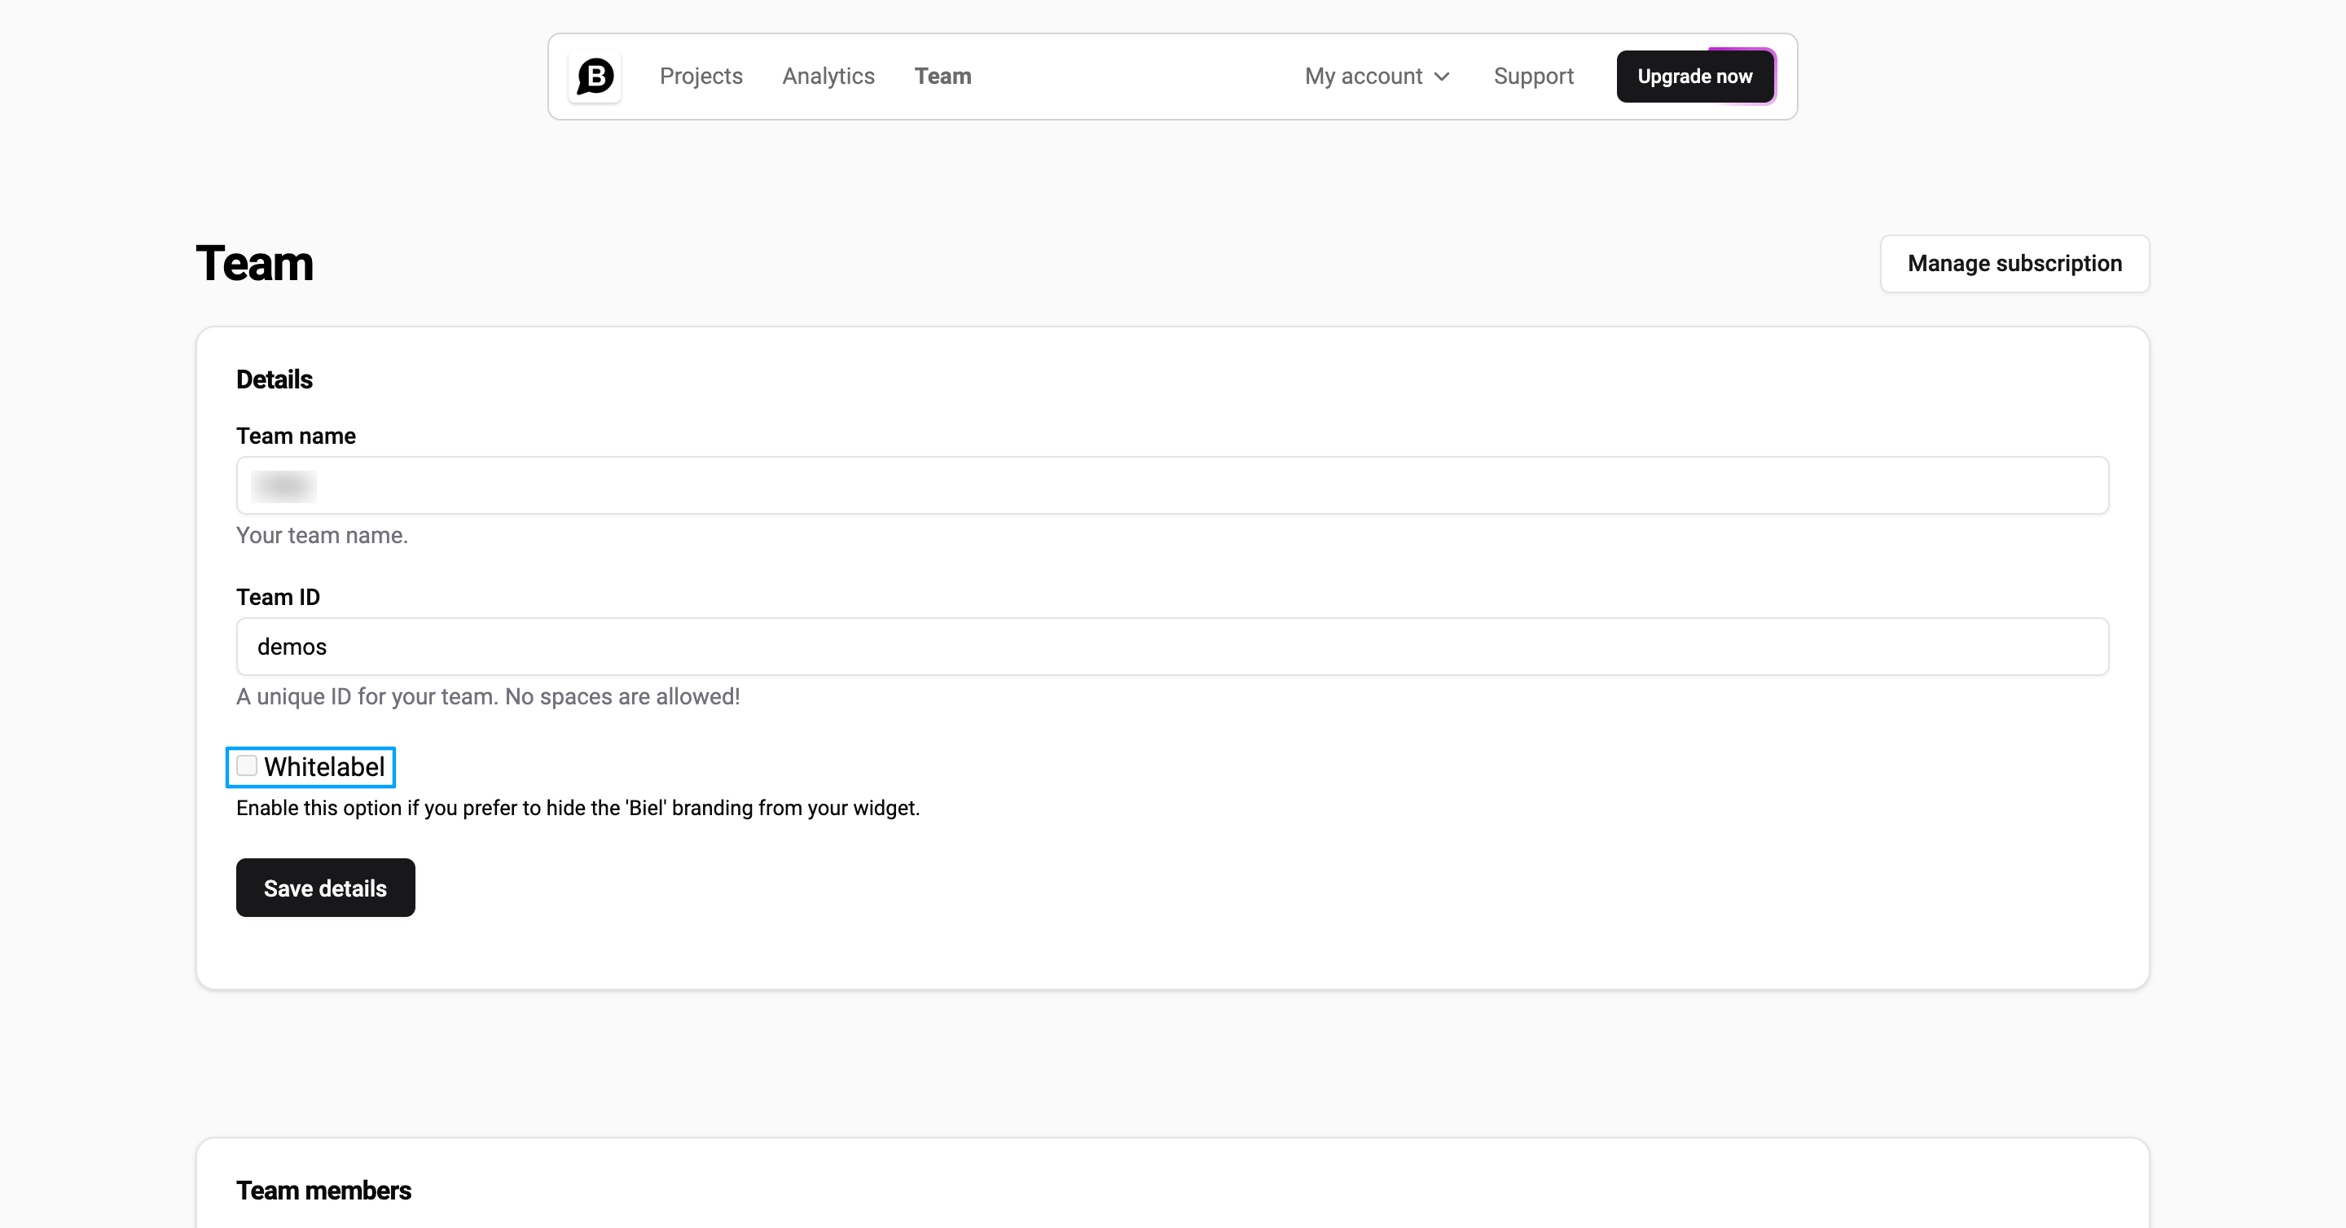Click the Team page title
Image resolution: width=2346 pixels, height=1228 pixels.
click(x=254, y=264)
